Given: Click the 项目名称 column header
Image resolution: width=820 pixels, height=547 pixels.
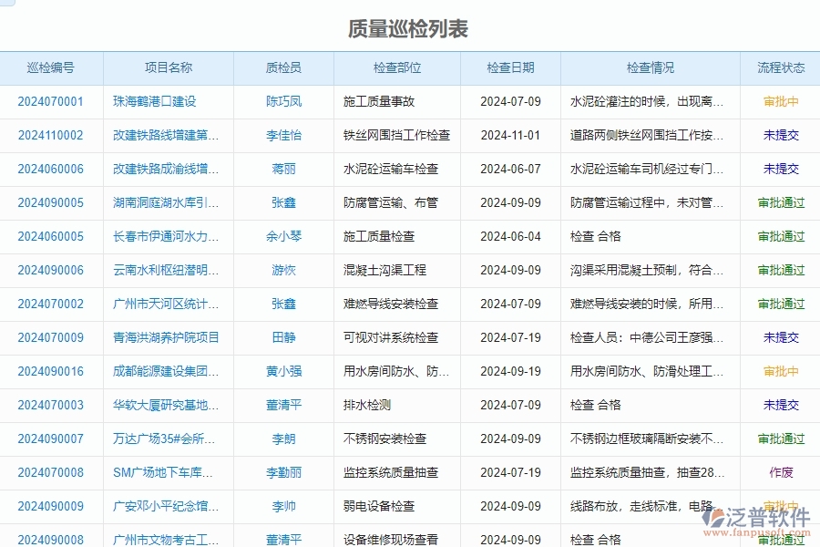Looking at the screenshot, I should 168,67.
